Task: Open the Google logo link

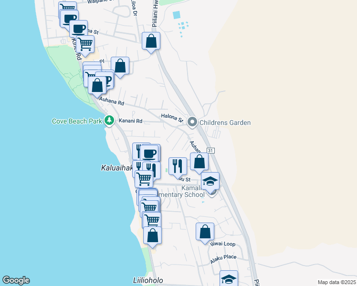Action: pyautogui.click(x=16, y=280)
